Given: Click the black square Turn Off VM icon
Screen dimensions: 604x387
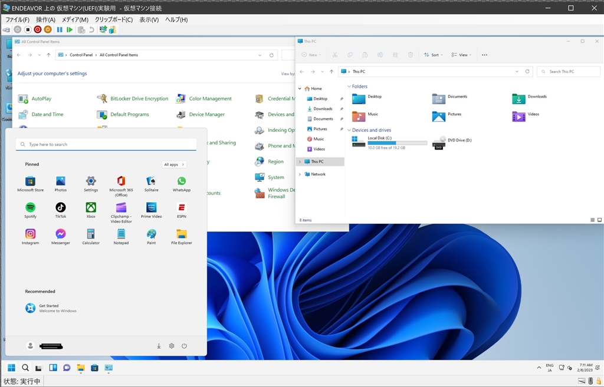Looking at the screenshot, I should coord(28,29).
